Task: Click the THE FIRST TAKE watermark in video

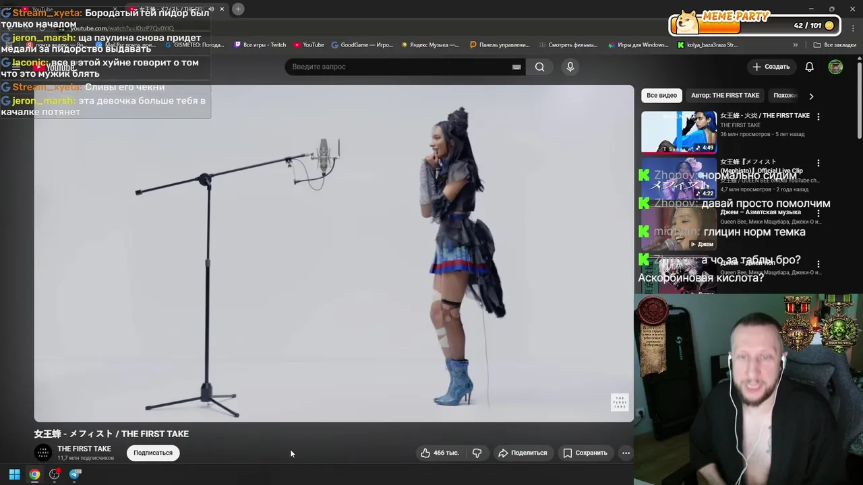Action: coord(620,402)
